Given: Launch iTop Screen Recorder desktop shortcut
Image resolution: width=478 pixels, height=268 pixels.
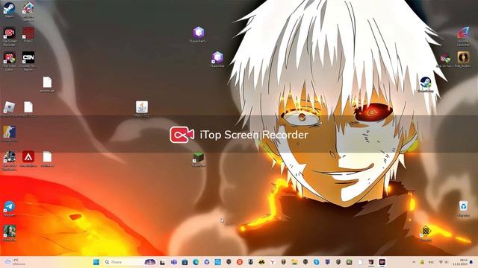Looking at the screenshot, I should (9, 36).
